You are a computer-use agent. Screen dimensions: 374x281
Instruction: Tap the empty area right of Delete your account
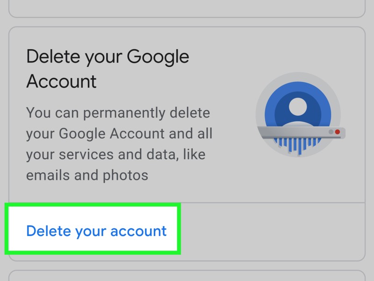click(272, 232)
